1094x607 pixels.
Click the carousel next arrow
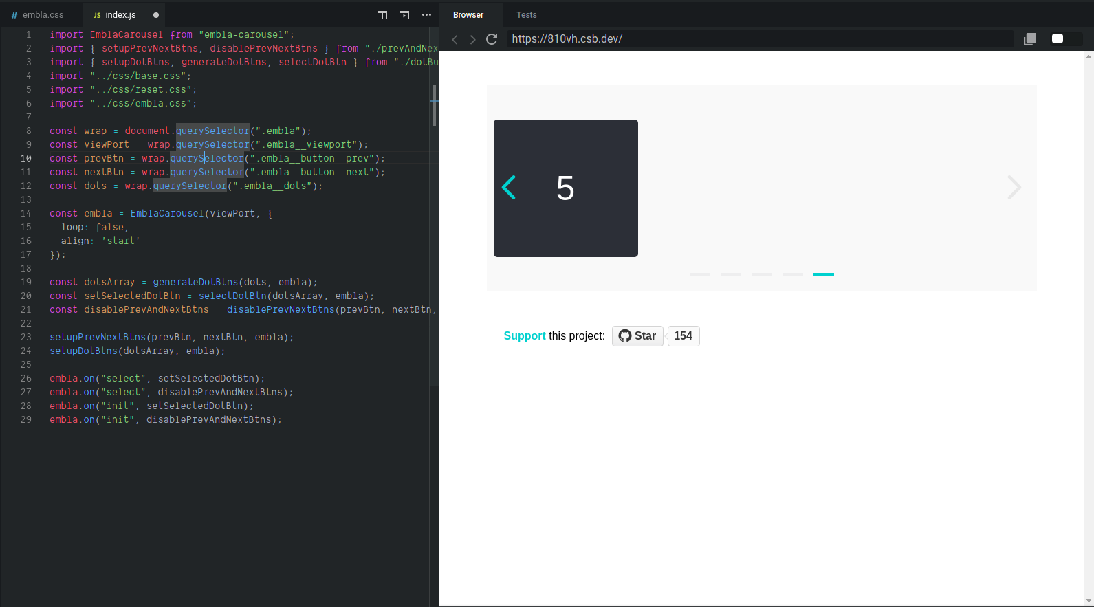coord(1014,187)
